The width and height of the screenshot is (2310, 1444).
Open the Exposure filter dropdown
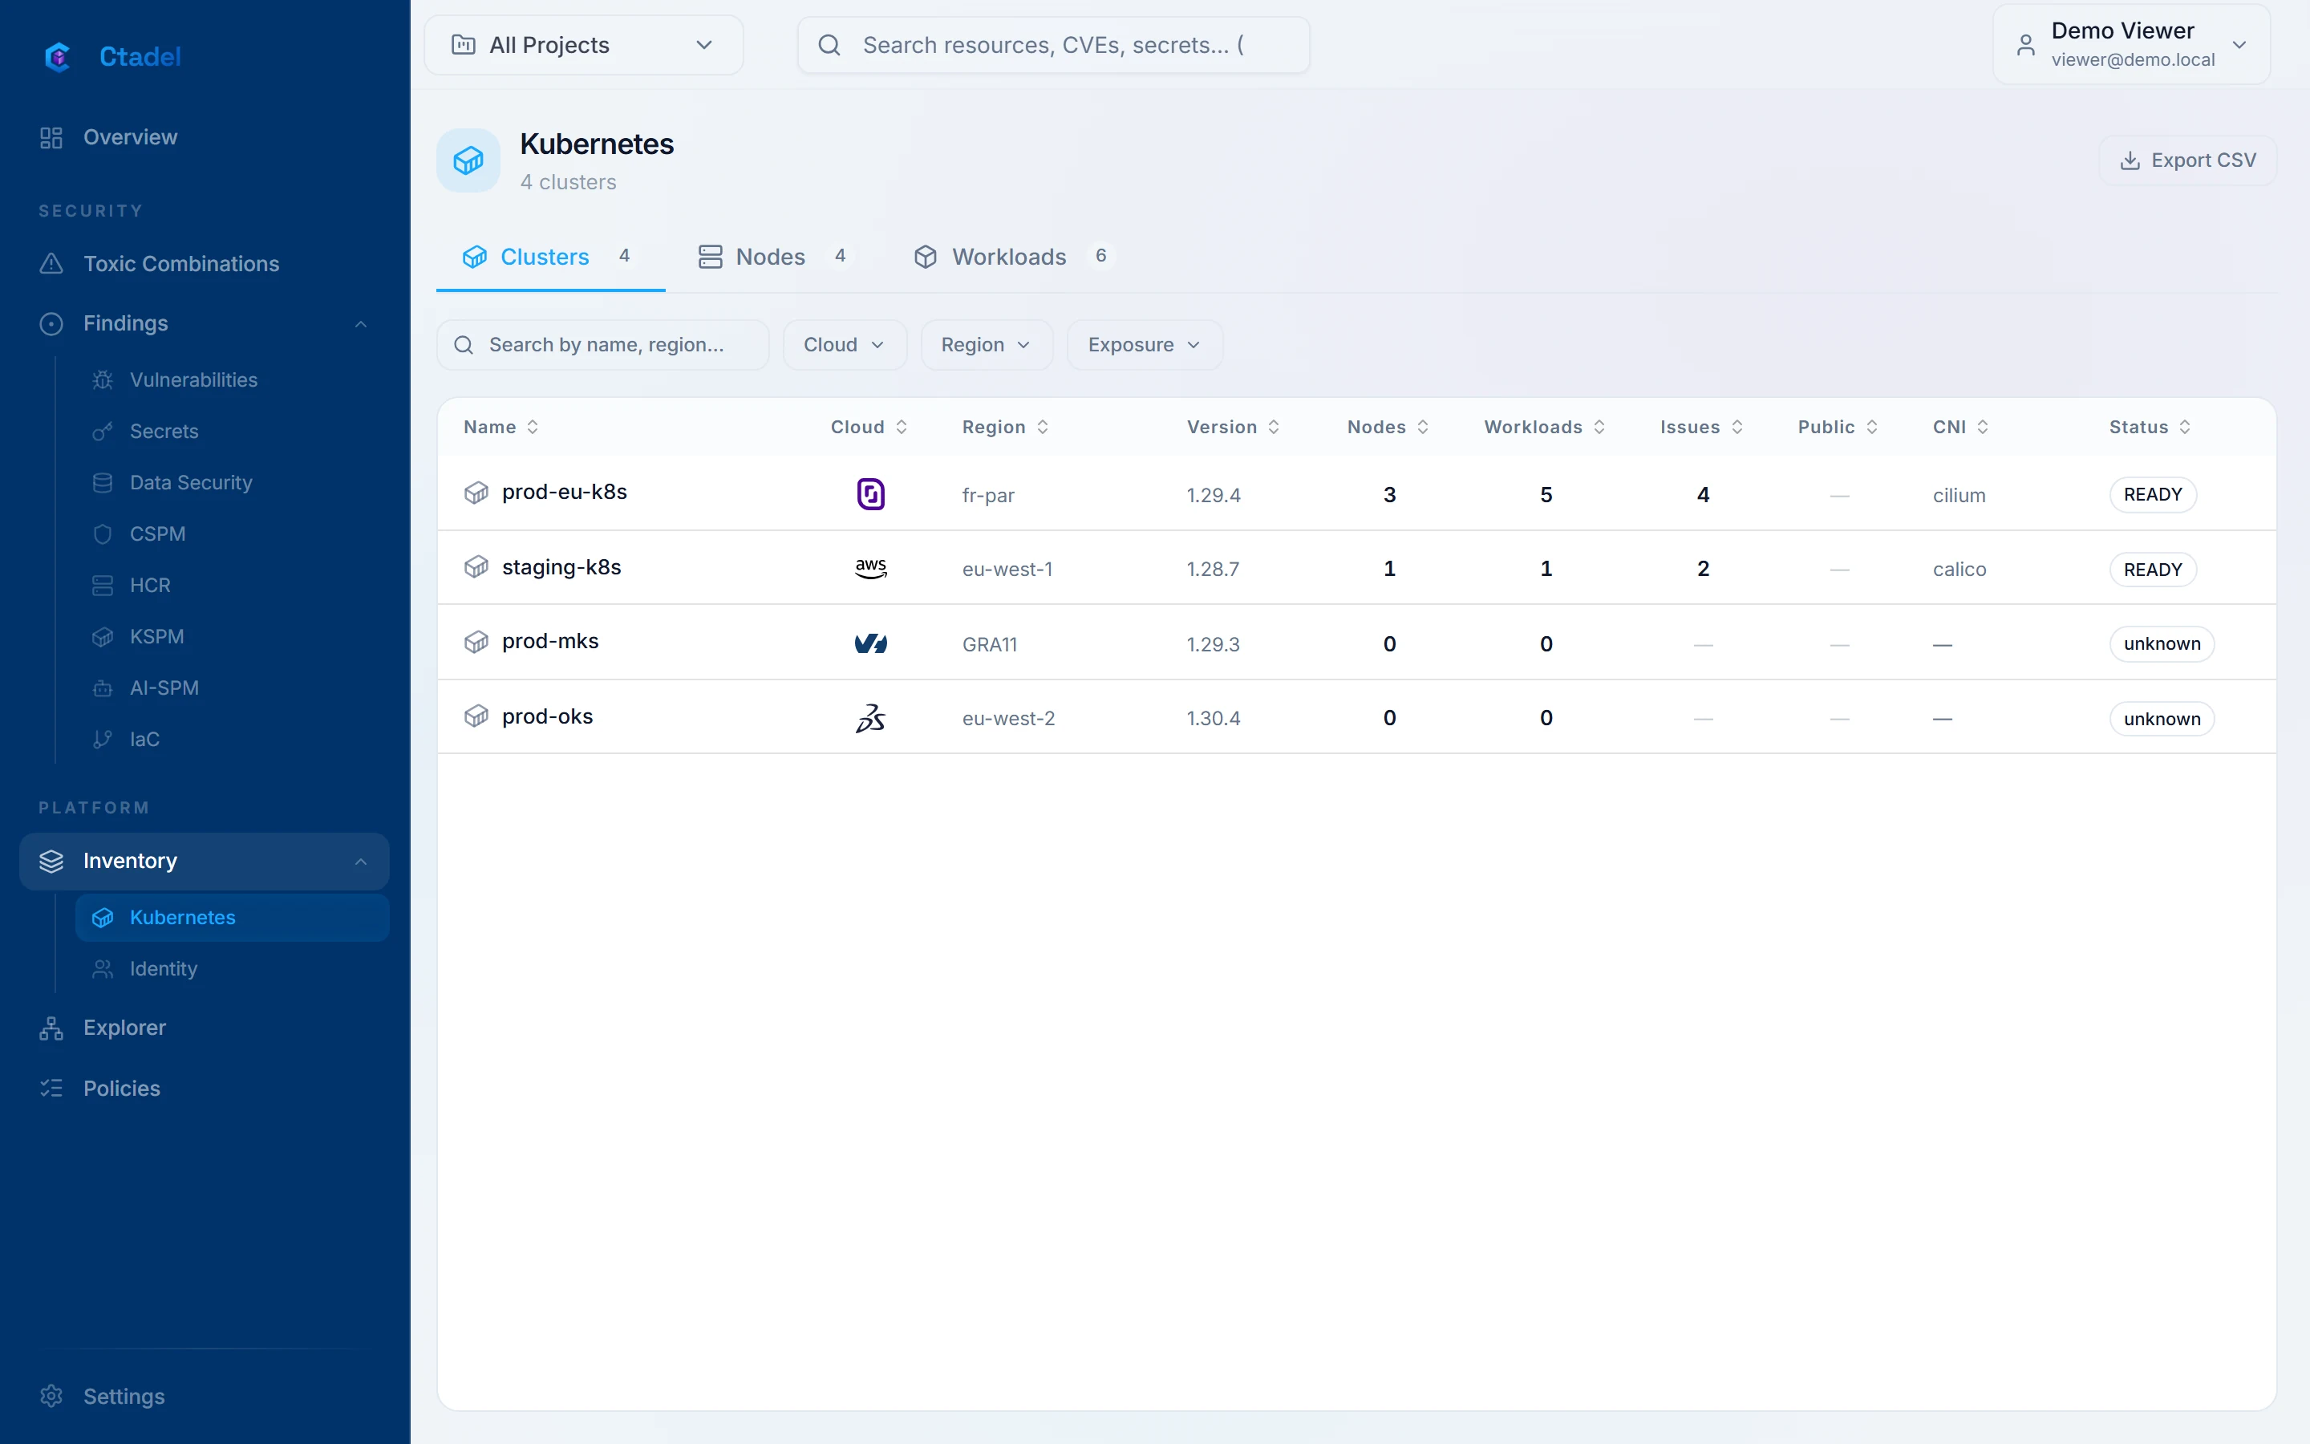point(1145,345)
